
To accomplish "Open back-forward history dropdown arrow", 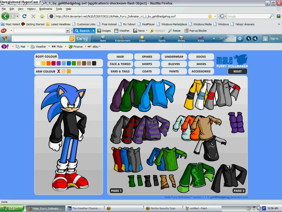I will [17, 16].
